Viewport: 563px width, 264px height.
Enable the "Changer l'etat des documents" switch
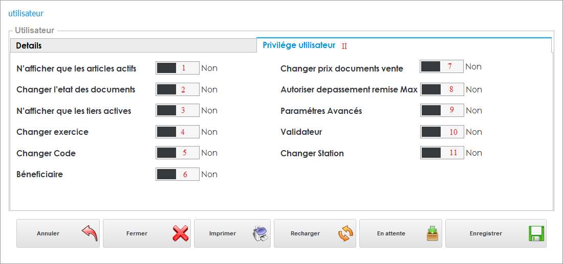[177, 89]
